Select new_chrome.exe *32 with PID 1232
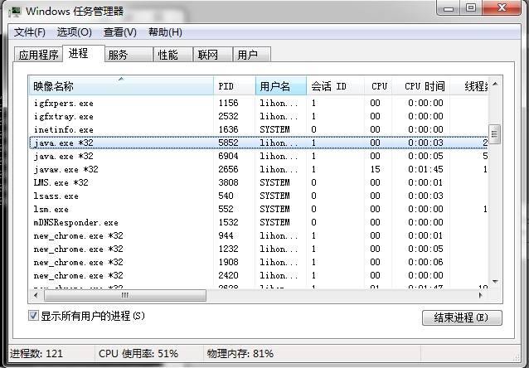Viewport: 529px width, 368px height. pyautogui.click(x=259, y=249)
